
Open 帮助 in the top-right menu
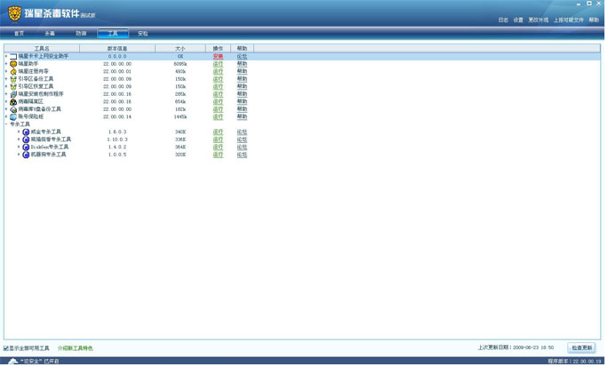pos(594,20)
